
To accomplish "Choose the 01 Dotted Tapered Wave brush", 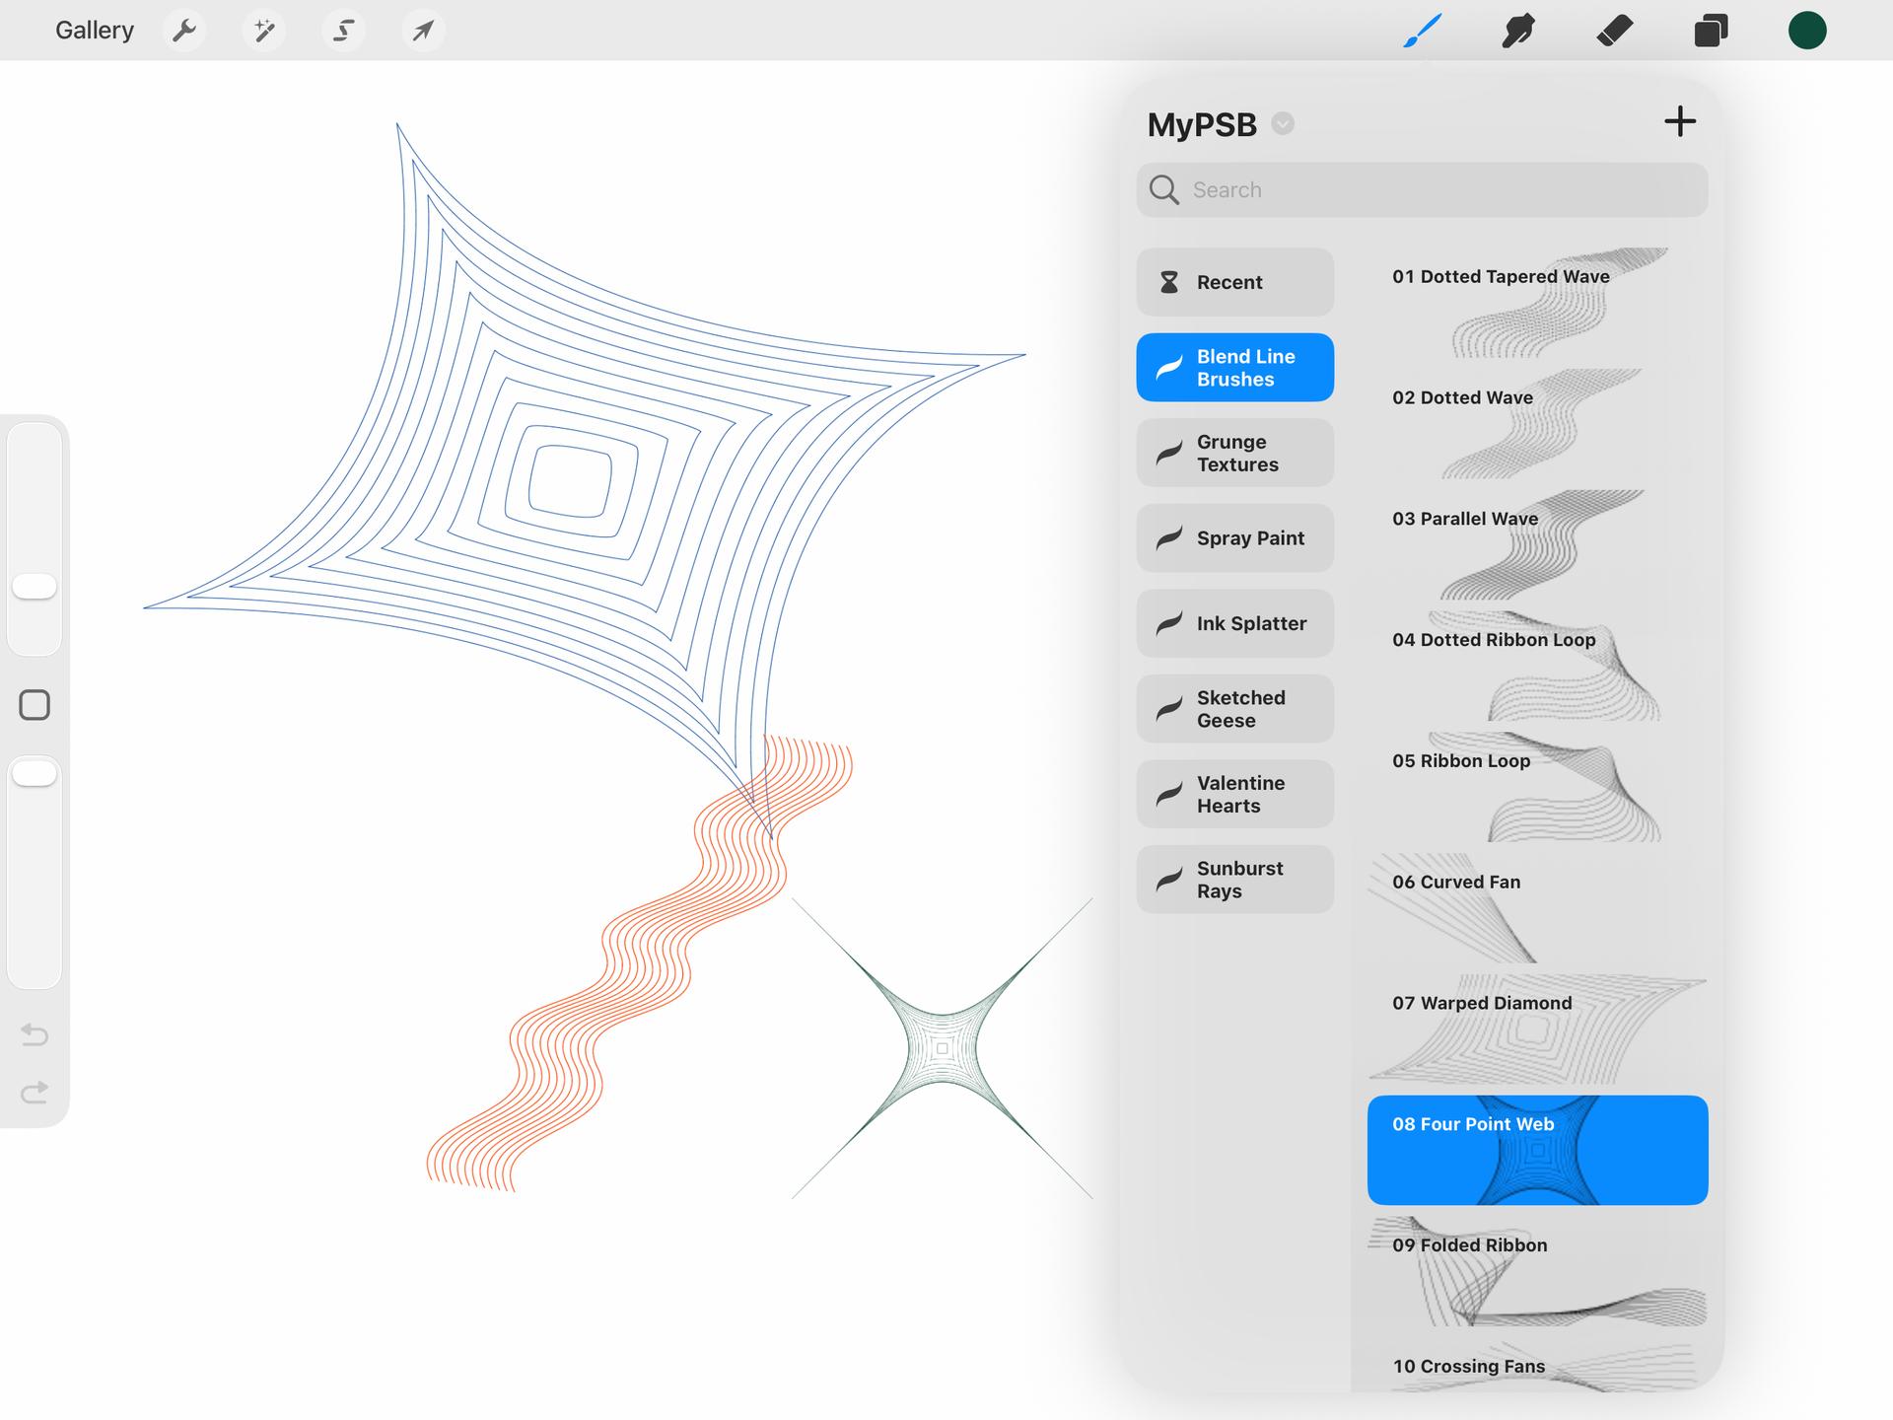I will (1537, 302).
